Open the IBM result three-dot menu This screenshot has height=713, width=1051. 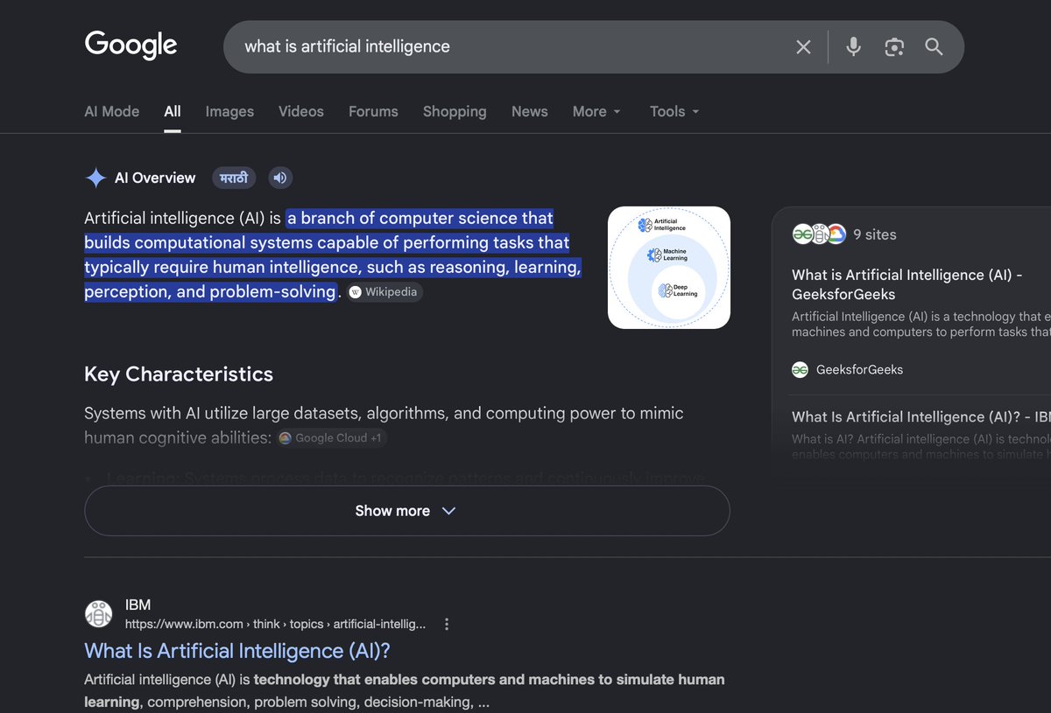pos(447,624)
